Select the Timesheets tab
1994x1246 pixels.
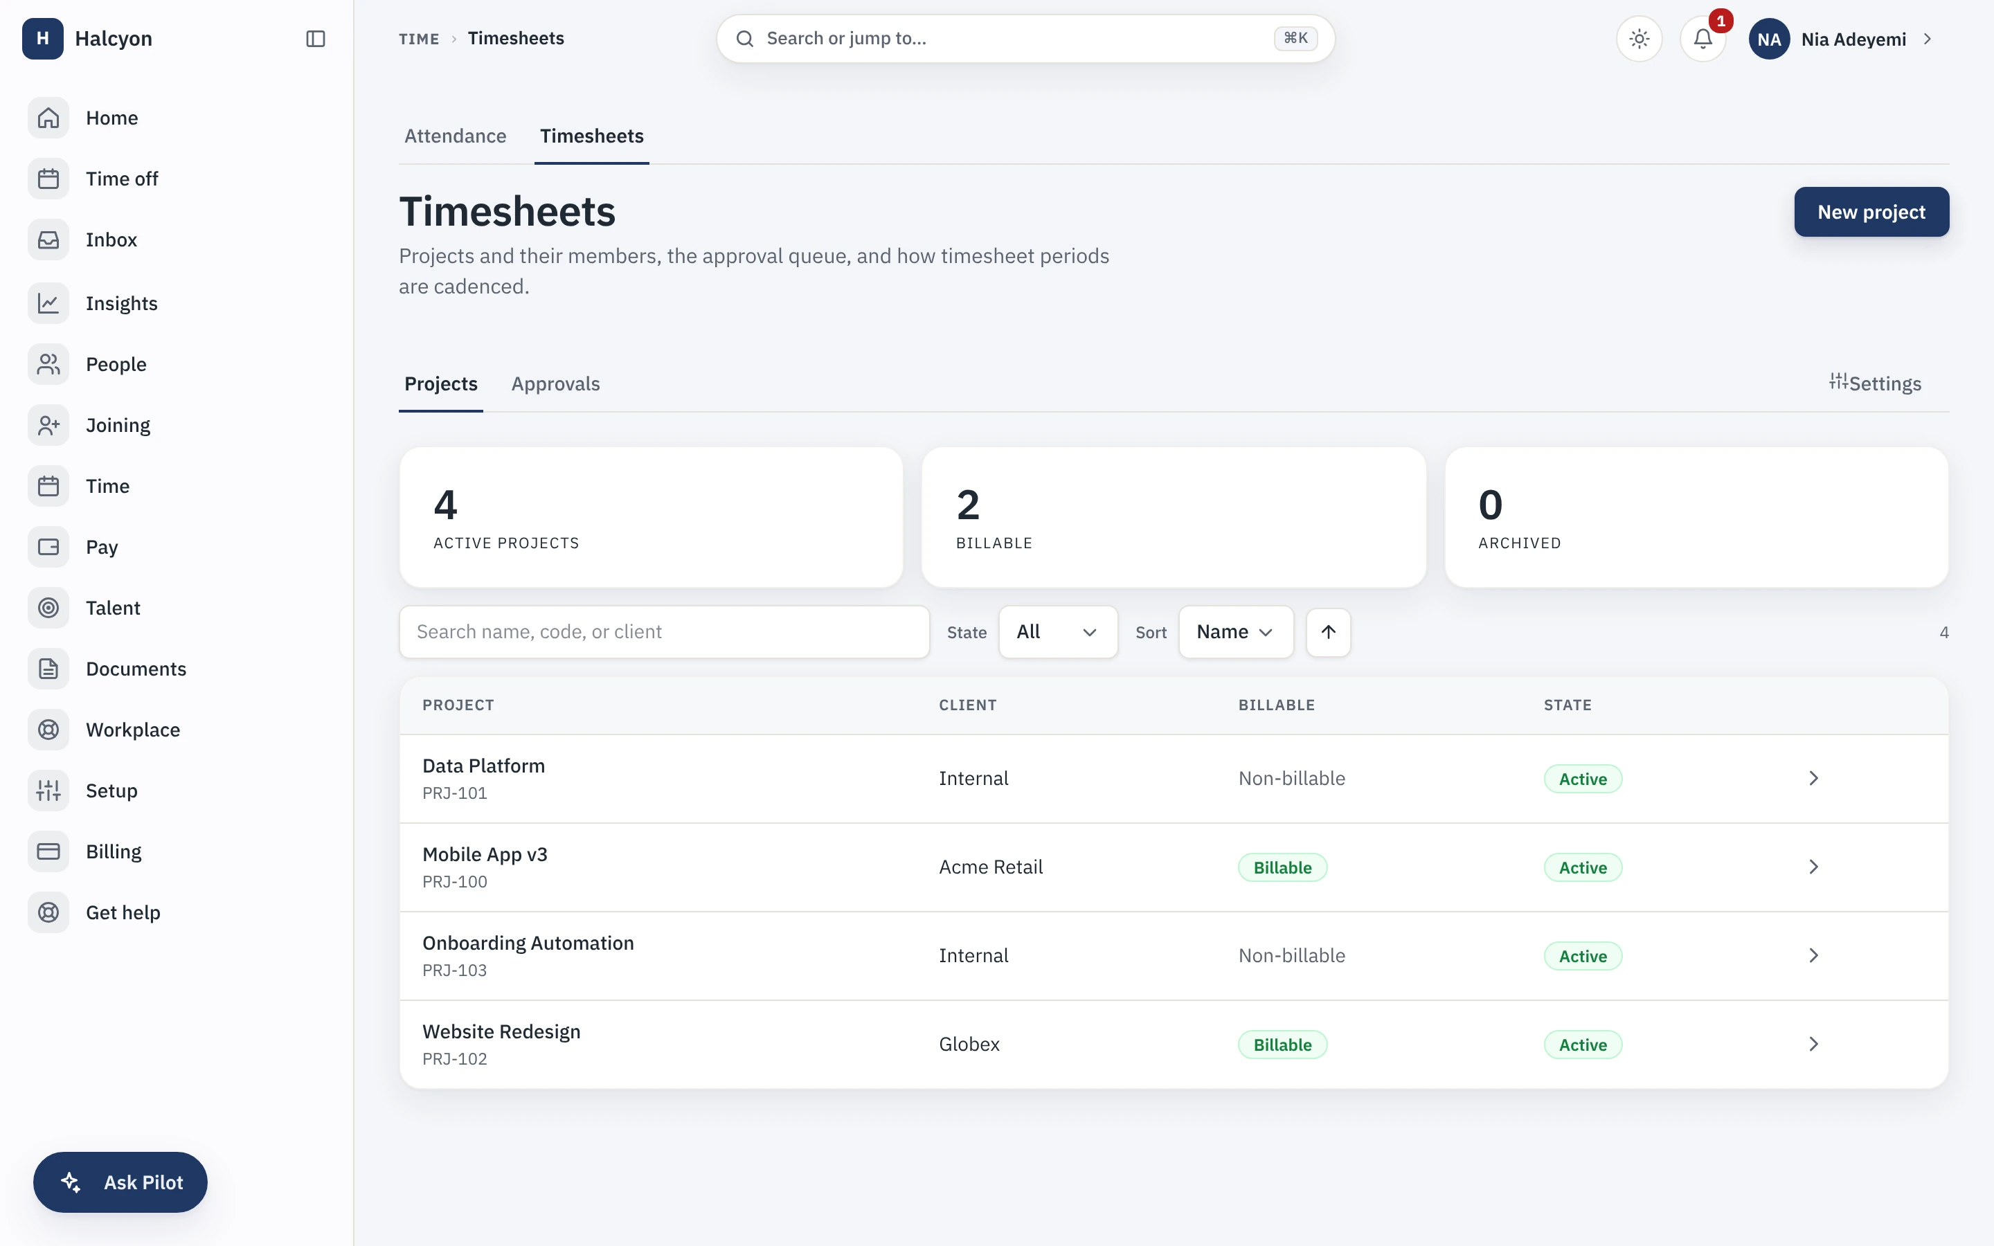pyautogui.click(x=591, y=136)
